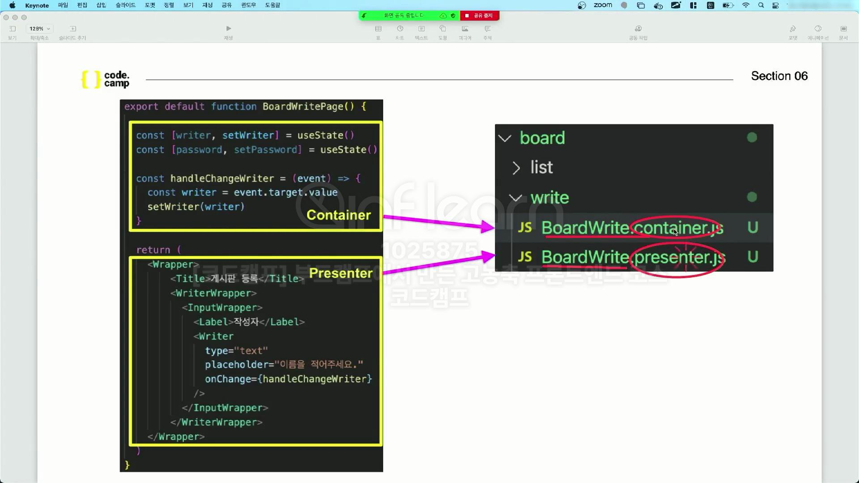
Task: Add a comment with 주석 icon
Action: click(487, 29)
